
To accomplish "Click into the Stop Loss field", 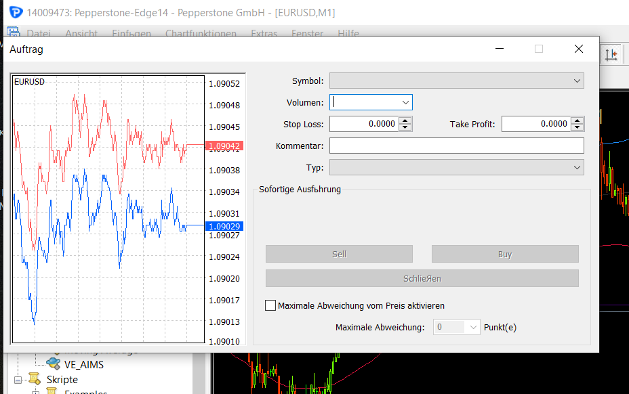I will coord(364,124).
